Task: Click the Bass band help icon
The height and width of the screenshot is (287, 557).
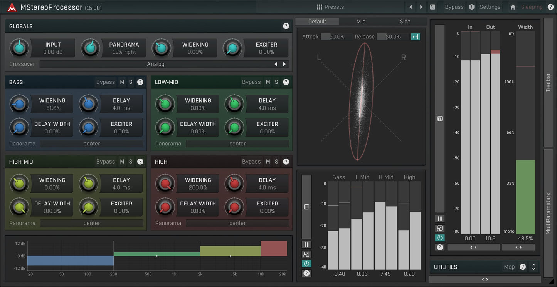Action: [140, 82]
